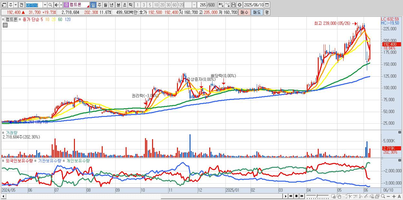Viewport: 403px width, 200px height.
Task: Open stock code history dropdown arrow
Action: coord(45,5)
